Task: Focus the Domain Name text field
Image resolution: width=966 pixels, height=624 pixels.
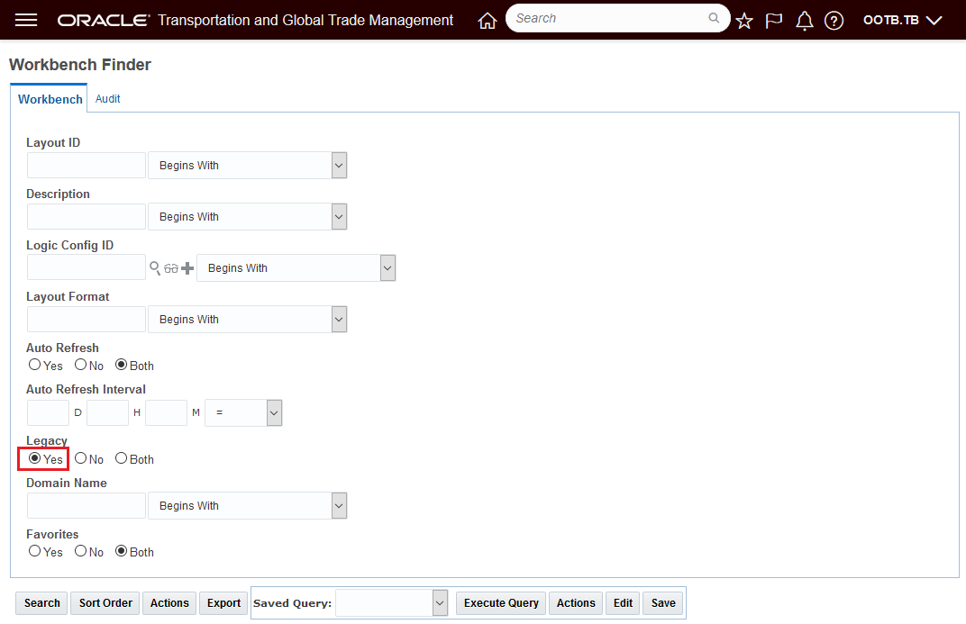Action: pos(87,505)
